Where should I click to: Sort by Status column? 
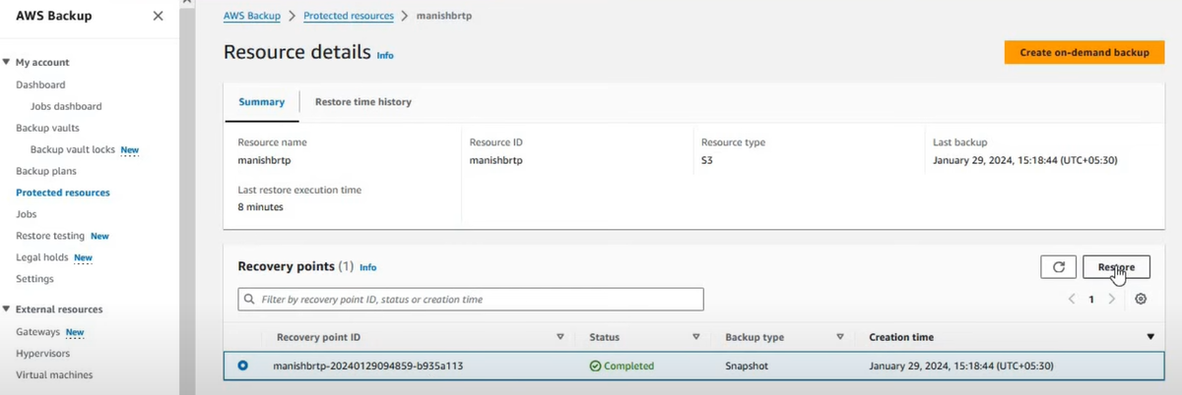click(604, 337)
